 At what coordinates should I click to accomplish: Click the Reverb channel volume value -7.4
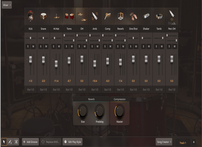(120, 81)
